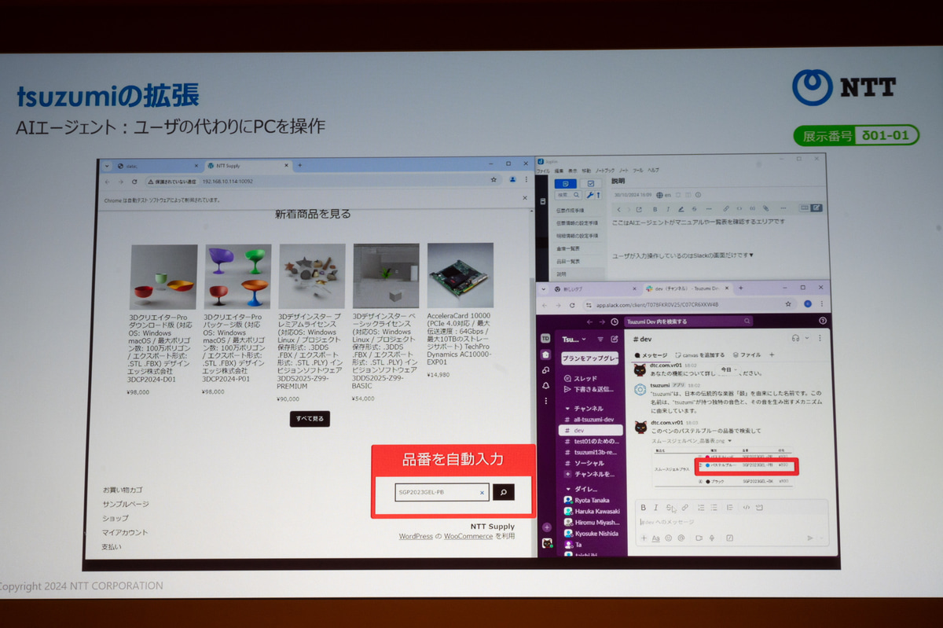
Task: Select the Italic icon in Joplin's note toolbar
Action: click(667, 209)
